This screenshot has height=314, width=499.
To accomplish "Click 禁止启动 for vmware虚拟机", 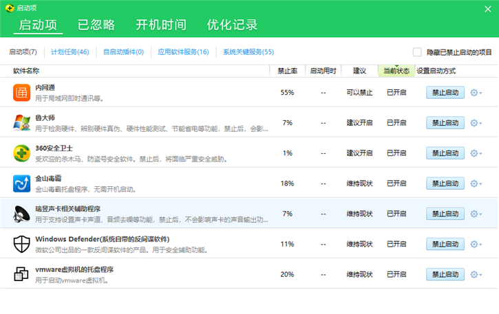I will click(445, 274).
